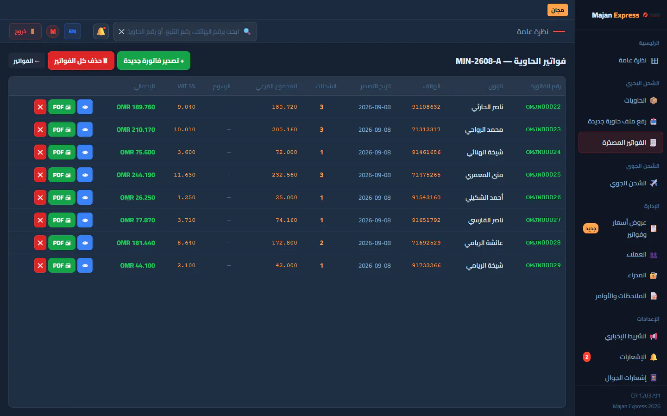Download PDF for invoice OMJN00023

[62, 129]
